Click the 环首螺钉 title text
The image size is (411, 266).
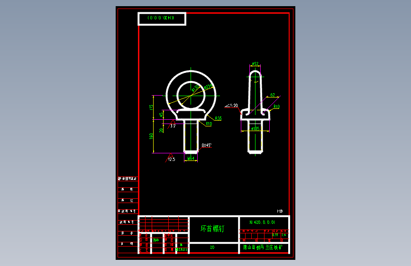(x=212, y=229)
